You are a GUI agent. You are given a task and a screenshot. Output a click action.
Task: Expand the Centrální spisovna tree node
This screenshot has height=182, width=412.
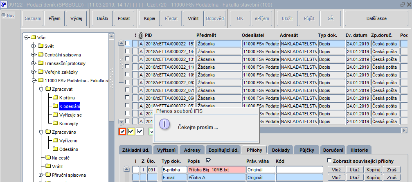pos(34,55)
